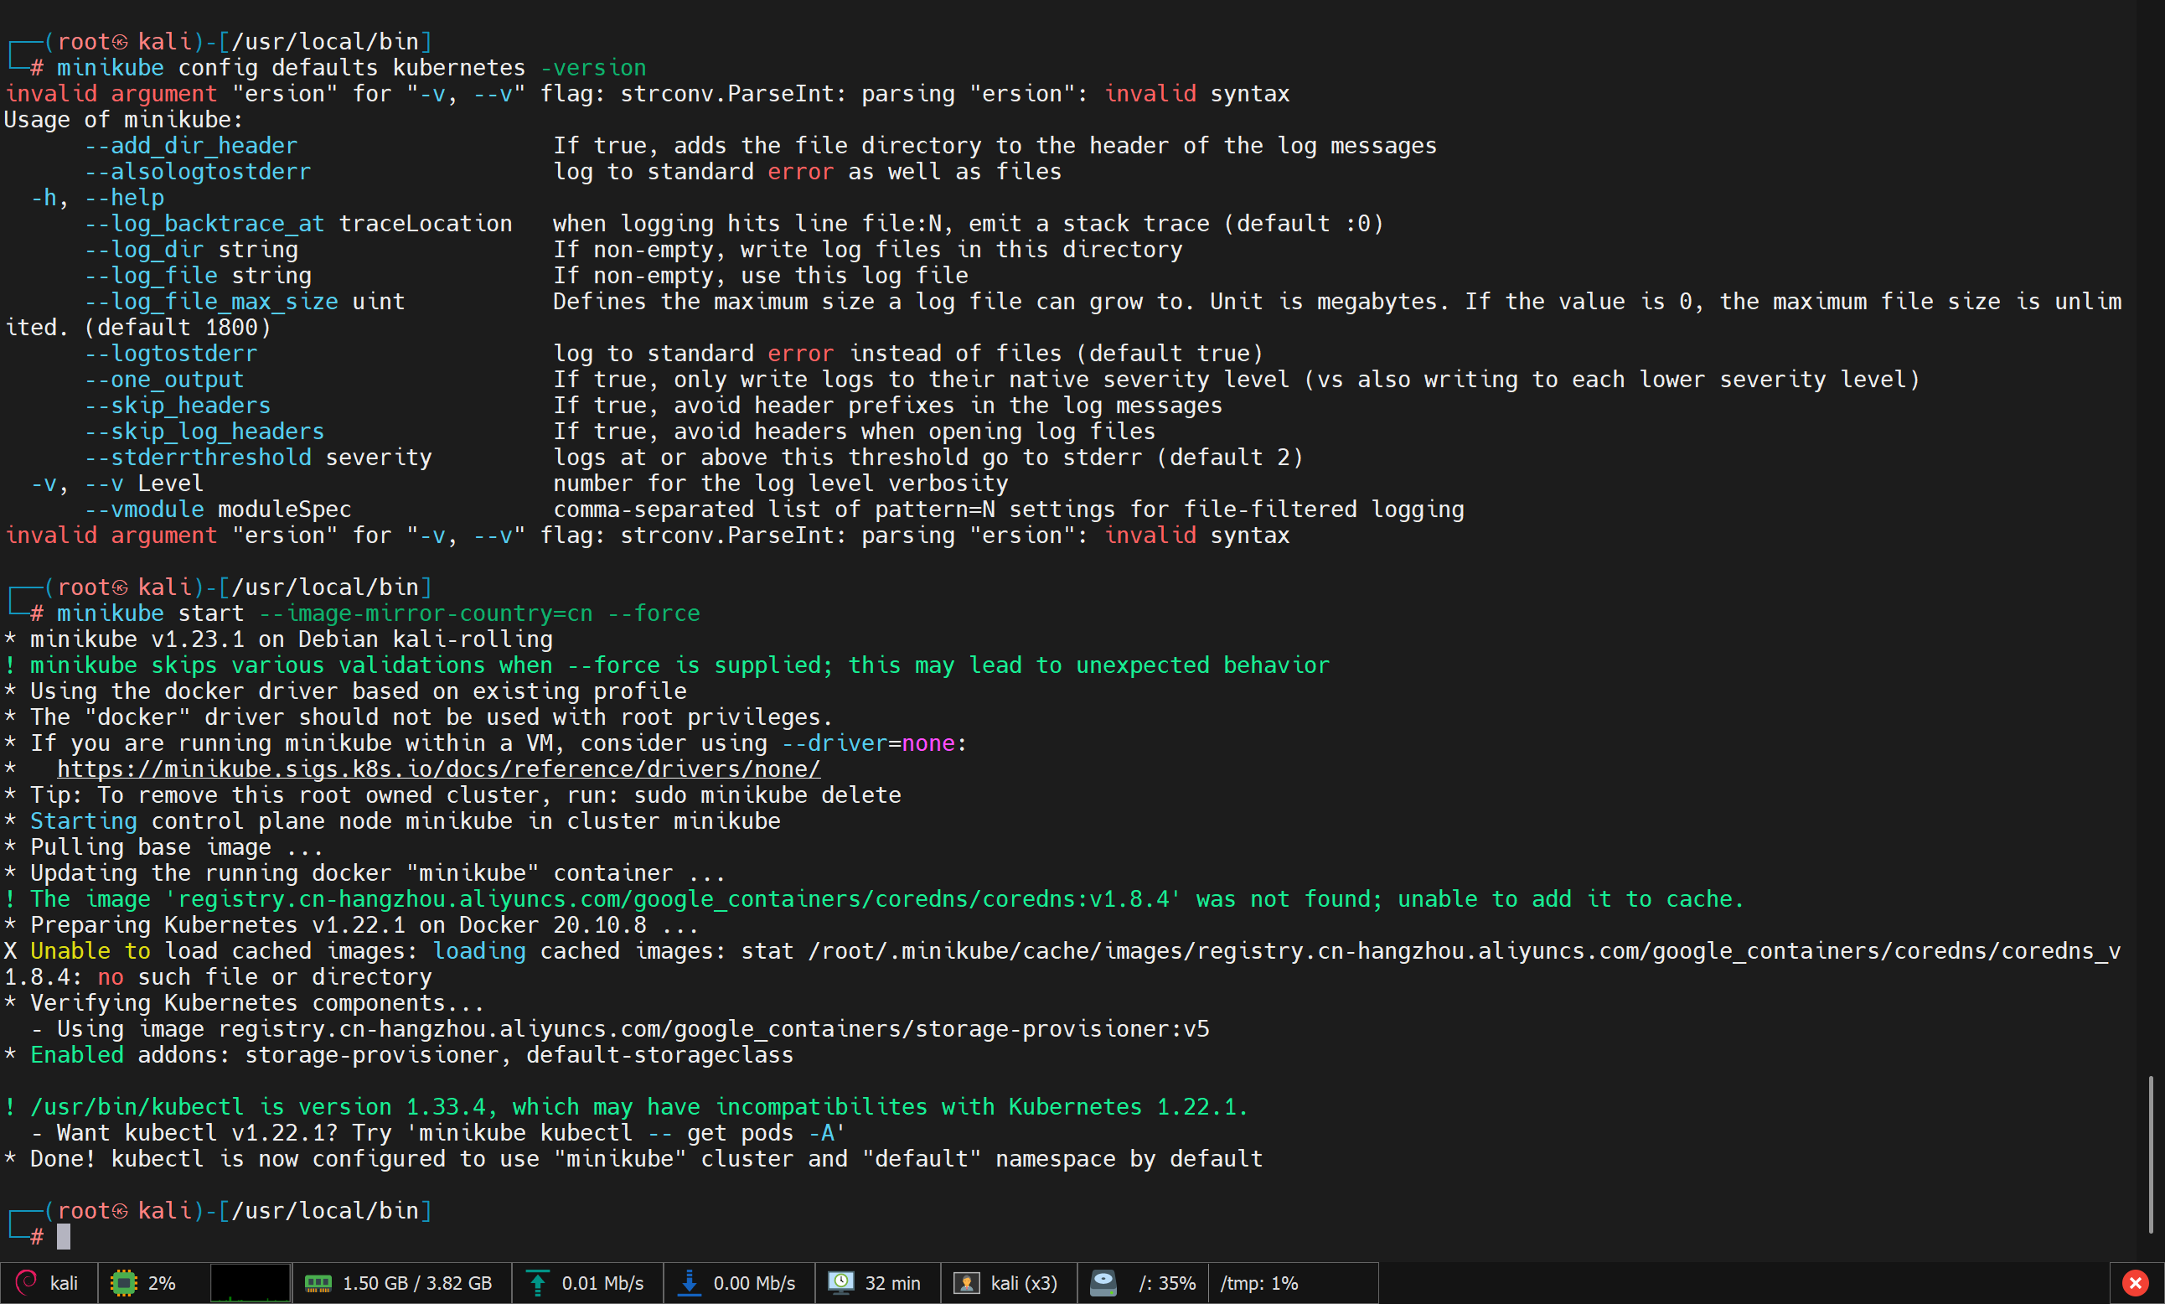2165x1304 pixels.
Task: Click the kali user sessions icon
Action: point(965,1283)
